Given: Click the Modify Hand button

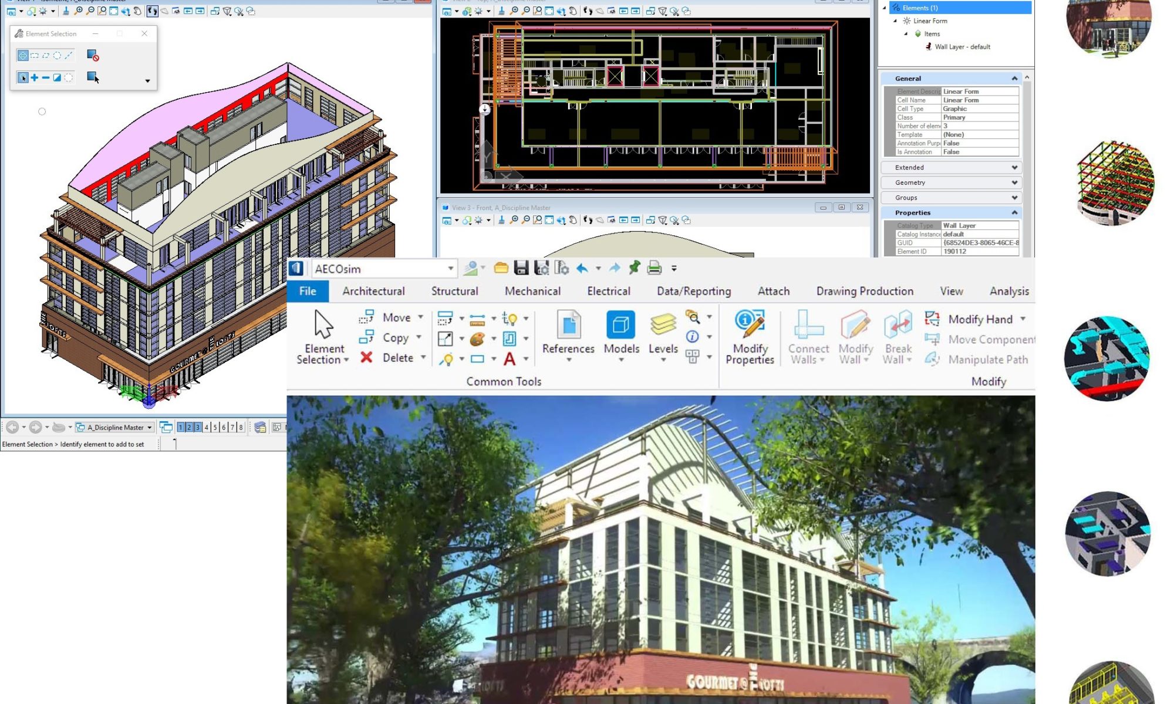Looking at the screenshot, I should click(x=979, y=319).
